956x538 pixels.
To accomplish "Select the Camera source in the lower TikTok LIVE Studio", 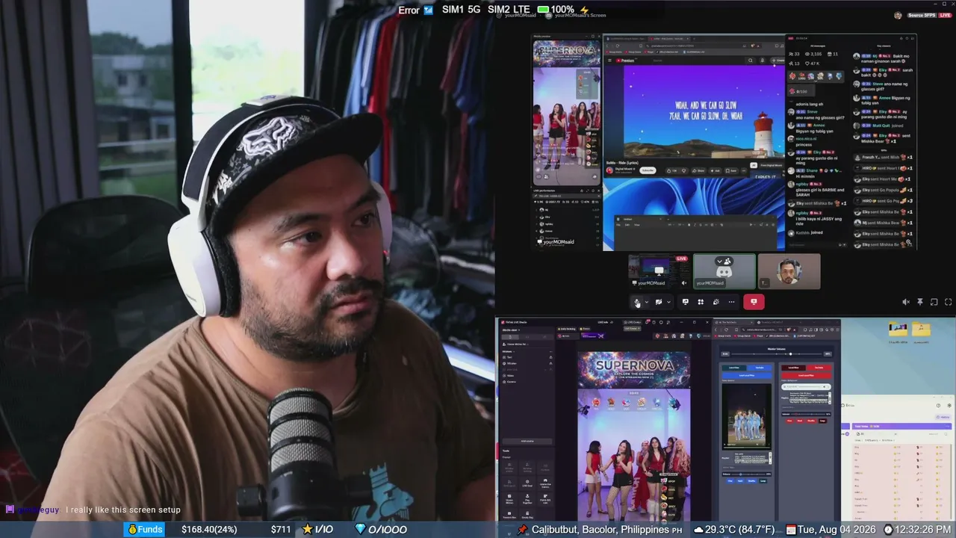I will (512, 382).
